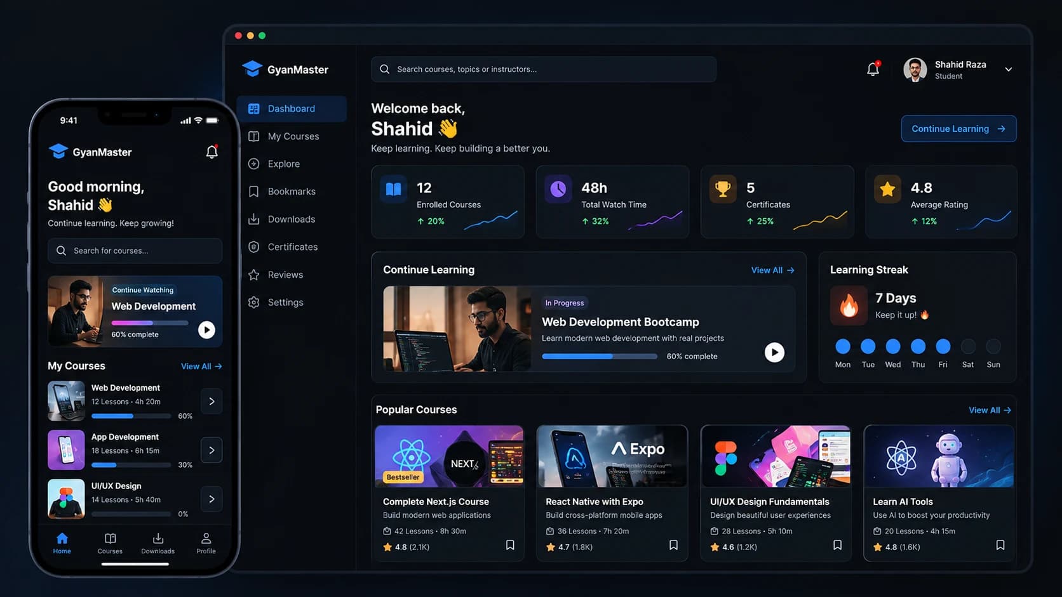Click the Average Rating star icon
Screen dimensions: 1062x597
click(x=887, y=189)
